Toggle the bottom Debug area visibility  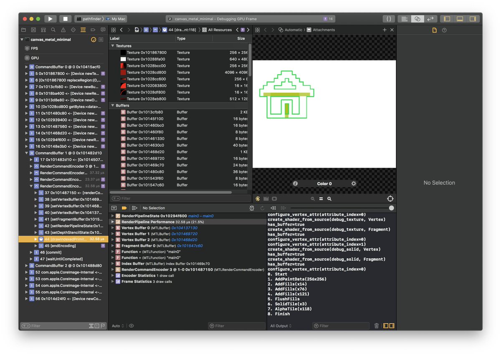tap(460, 19)
